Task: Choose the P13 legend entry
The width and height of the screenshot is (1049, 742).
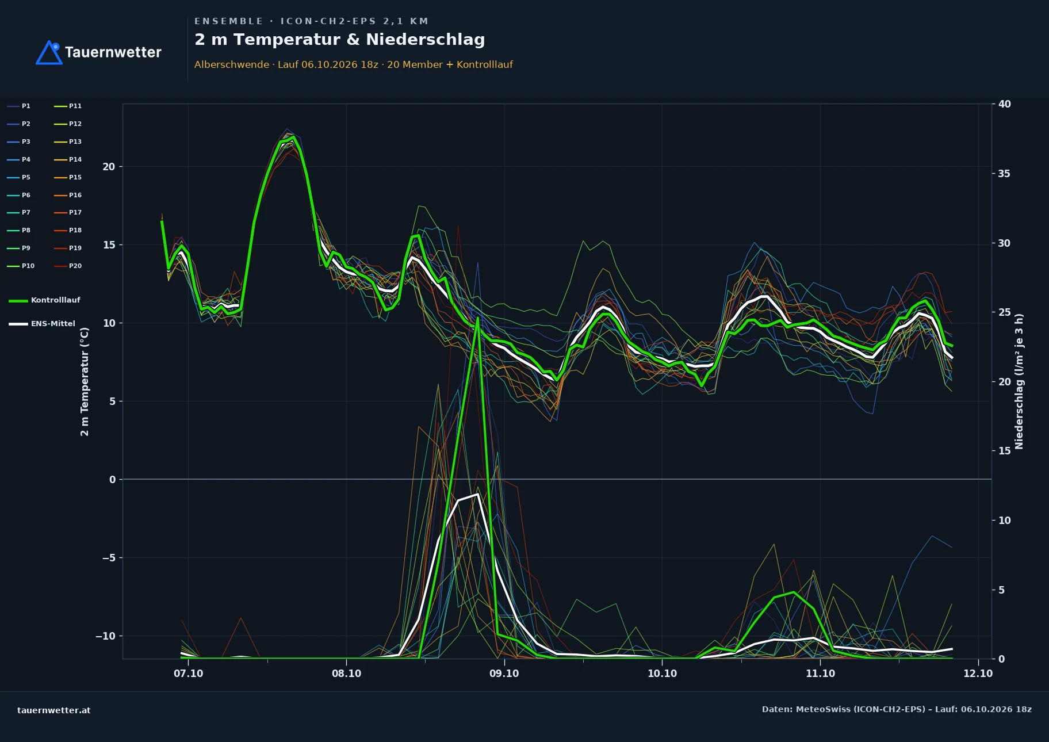Action: tap(68, 141)
